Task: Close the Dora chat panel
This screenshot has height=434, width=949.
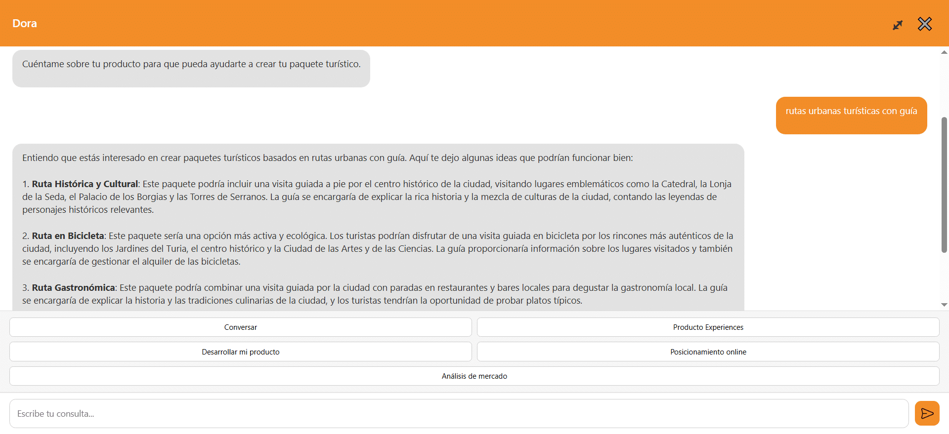Action: pos(924,24)
